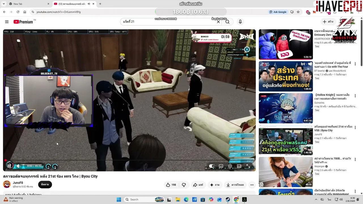The height and width of the screenshot is (204, 363).
Task: Turn on subtitles with the captions icon
Action: click(221, 166)
